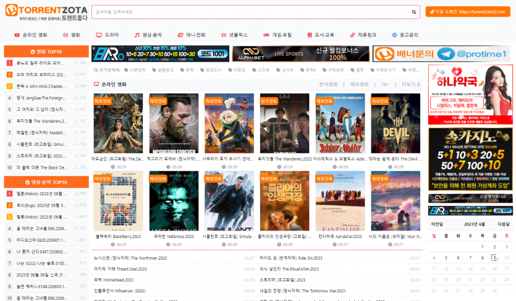The width and height of the screenshot is (516, 301).
Task: Select the 해외영화 tab
Action: [x=359, y=85]
